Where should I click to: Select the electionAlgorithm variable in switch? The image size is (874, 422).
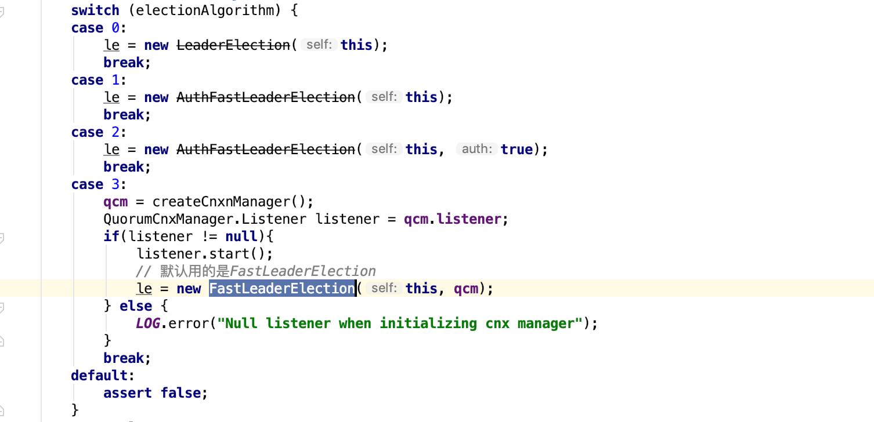[206, 10]
